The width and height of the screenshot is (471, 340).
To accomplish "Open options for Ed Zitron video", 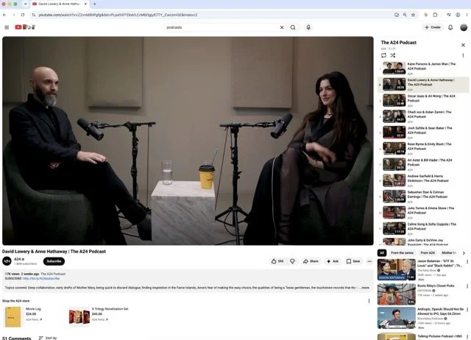I will tap(467, 310).
